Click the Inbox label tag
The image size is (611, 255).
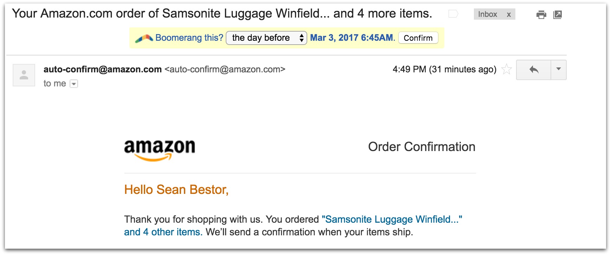[487, 14]
